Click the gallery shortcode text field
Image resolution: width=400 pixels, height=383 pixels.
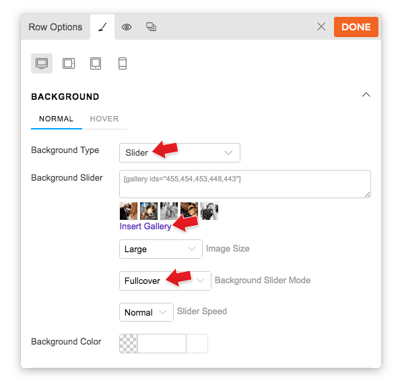(x=245, y=184)
